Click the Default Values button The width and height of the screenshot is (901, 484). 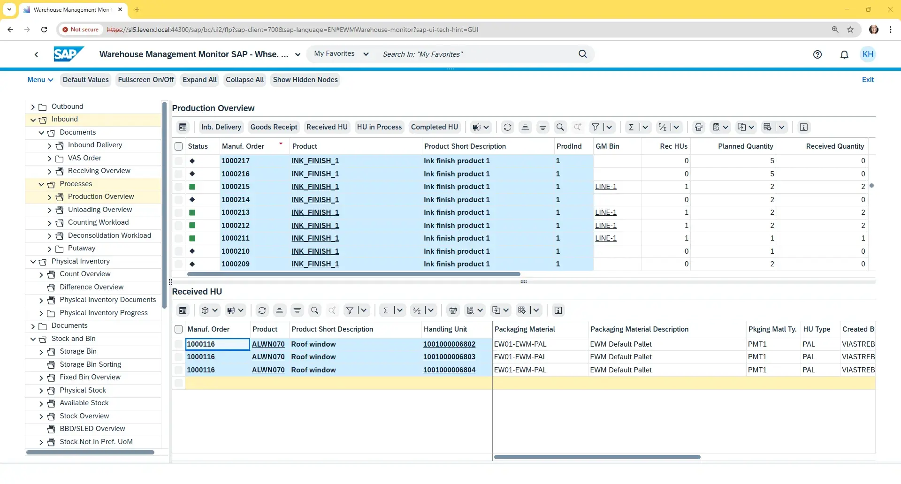point(86,80)
